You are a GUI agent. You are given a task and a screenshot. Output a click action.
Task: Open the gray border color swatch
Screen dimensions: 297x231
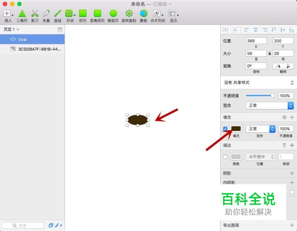click(236, 157)
